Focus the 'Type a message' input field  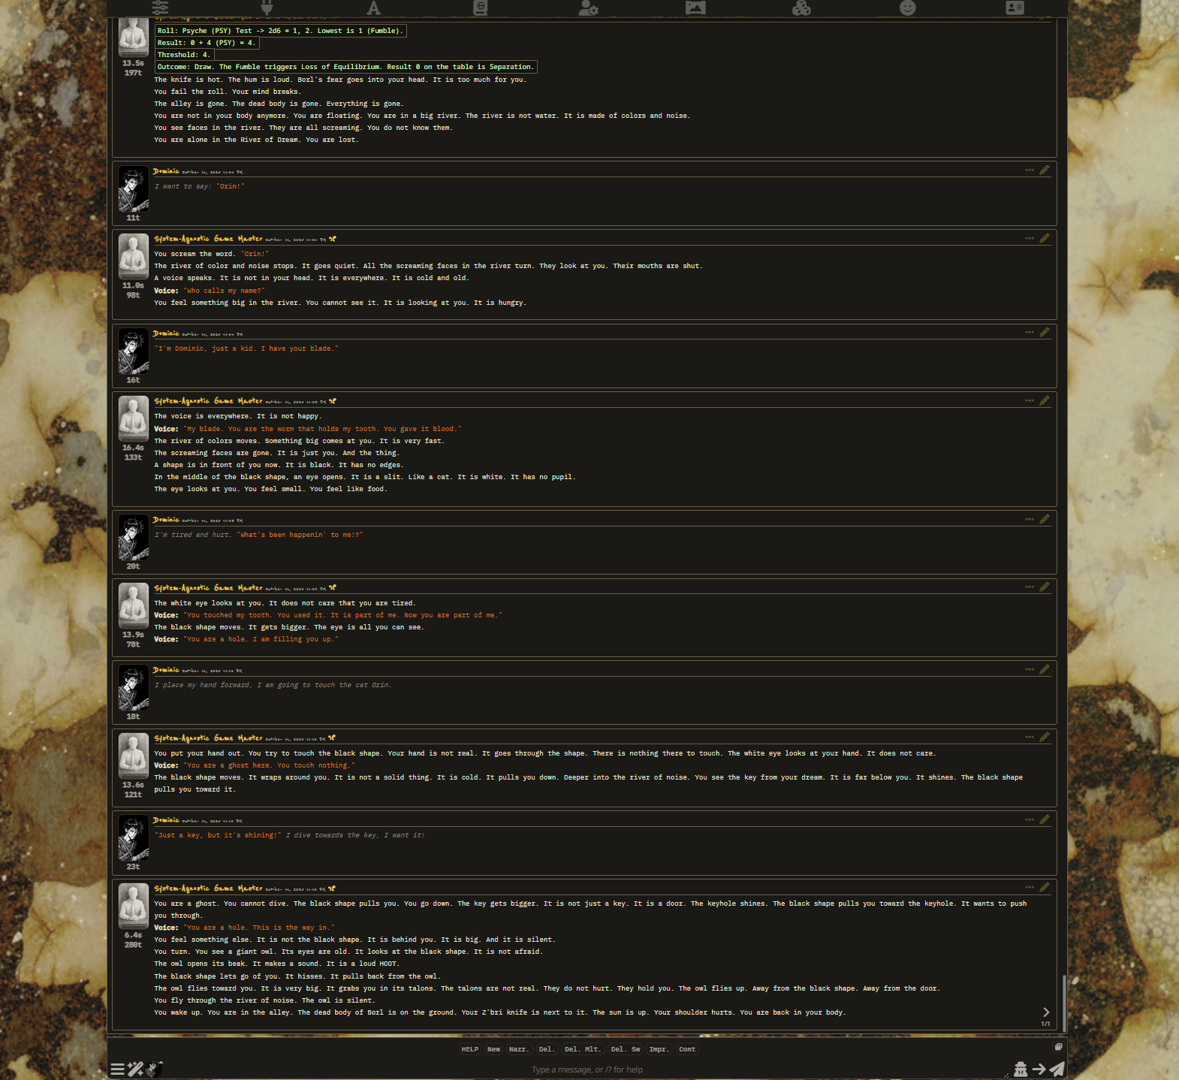(587, 1069)
